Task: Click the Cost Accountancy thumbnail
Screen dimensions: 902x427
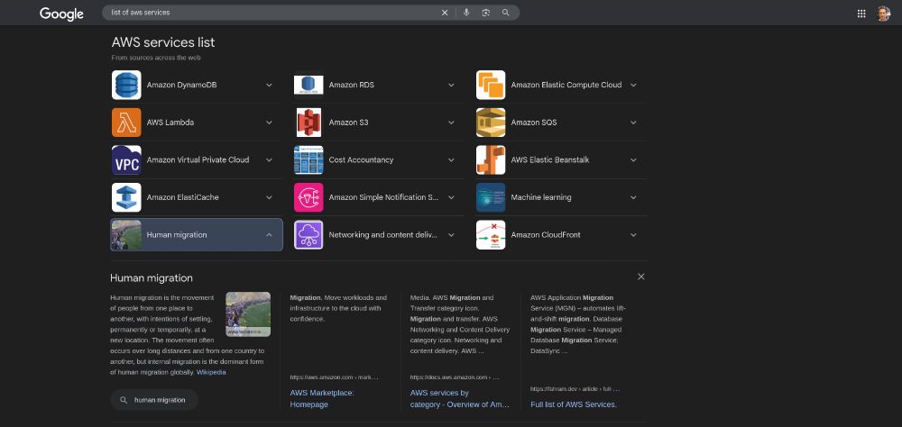Action: click(x=308, y=159)
